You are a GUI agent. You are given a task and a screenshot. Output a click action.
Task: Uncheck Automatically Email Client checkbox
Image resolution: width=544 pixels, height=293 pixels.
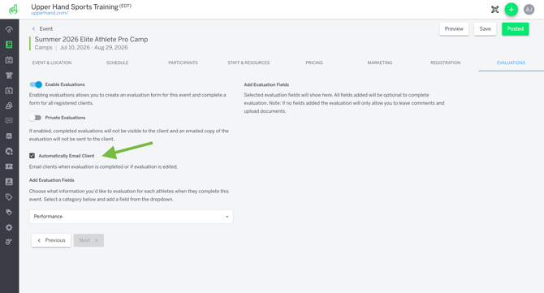click(32, 156)
